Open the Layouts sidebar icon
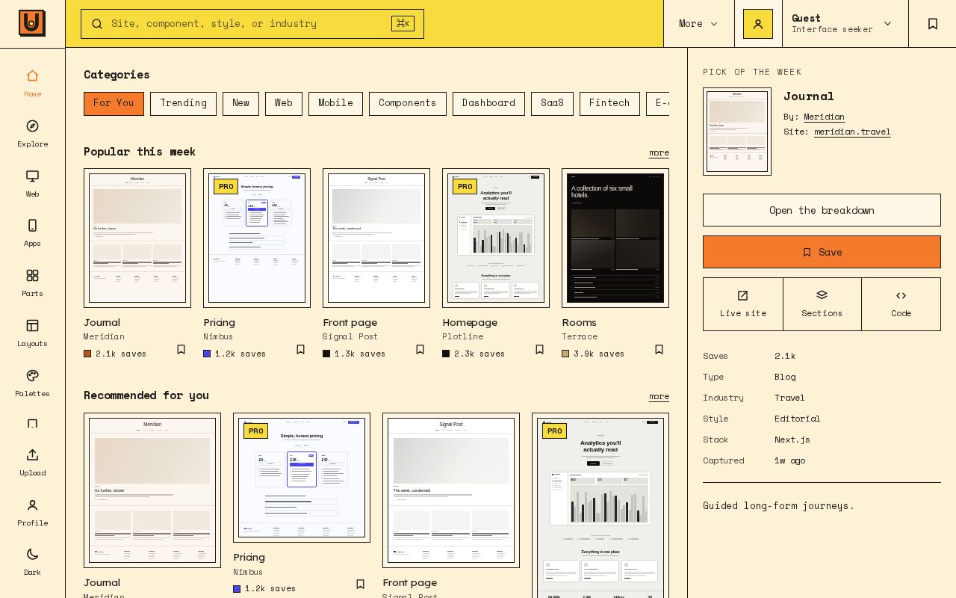Viewport: 956px width, 598px height. coord(32,325)
